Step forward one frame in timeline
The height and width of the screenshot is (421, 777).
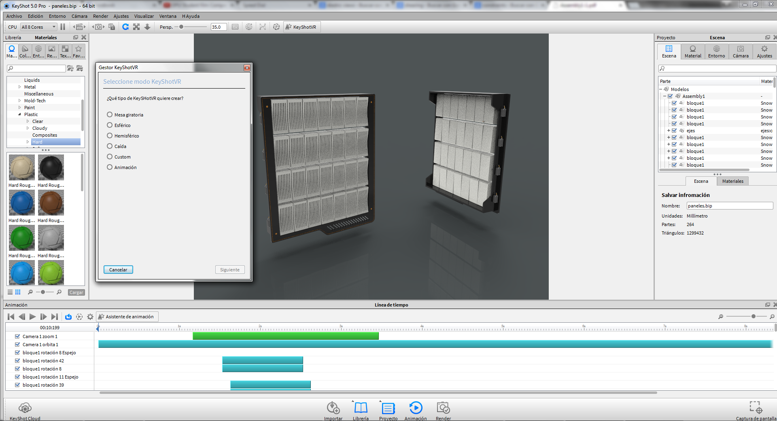[x=44, y=317]
